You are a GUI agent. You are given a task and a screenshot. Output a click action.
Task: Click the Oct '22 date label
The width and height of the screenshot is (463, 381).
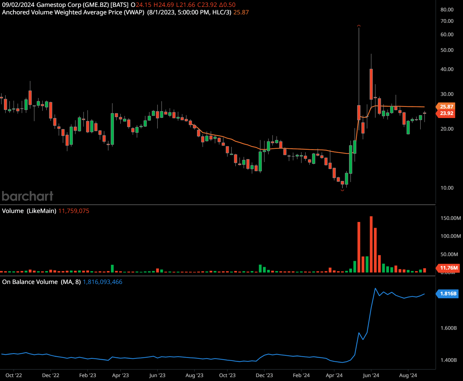tap(14, 375)
